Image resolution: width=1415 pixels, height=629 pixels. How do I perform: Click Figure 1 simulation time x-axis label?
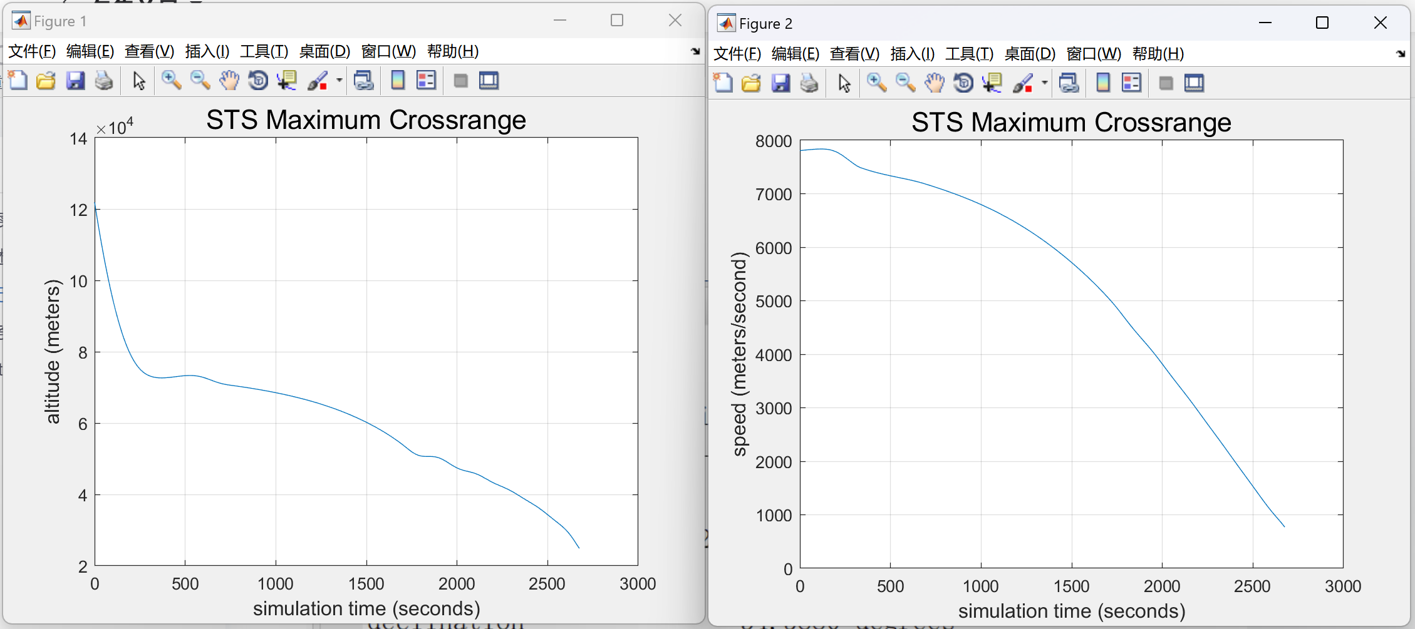[x=366, y=608]
